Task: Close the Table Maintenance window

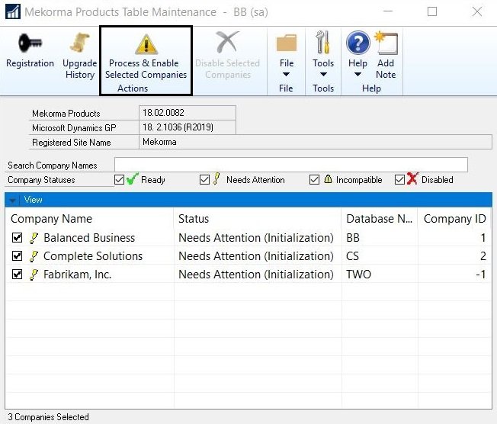Action: (477, 11)
